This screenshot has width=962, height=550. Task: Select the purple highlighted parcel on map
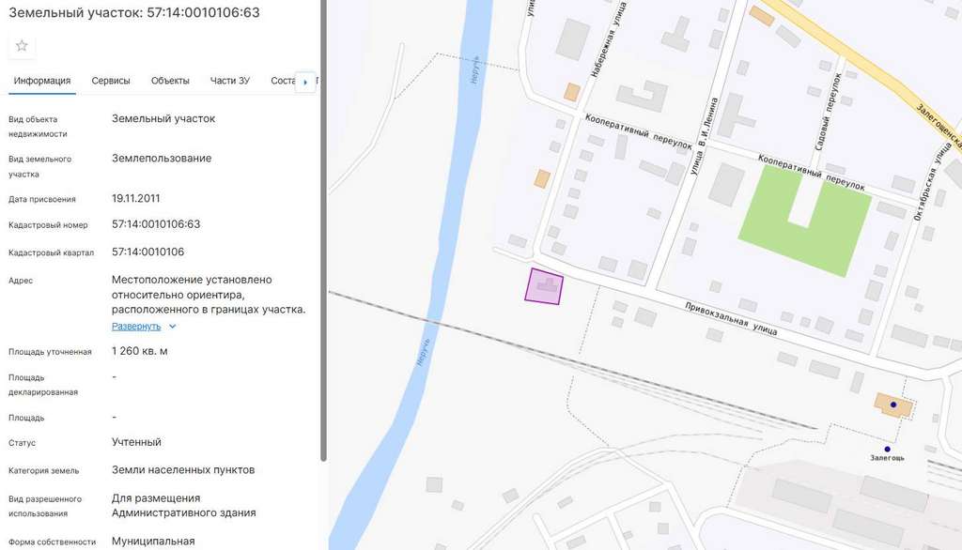[x=544, y=286]
